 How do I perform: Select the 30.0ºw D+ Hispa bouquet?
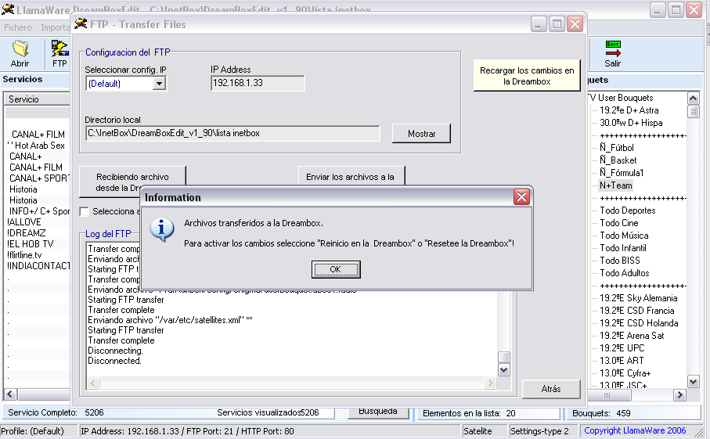pyautogui.click(x=631, y=123)
